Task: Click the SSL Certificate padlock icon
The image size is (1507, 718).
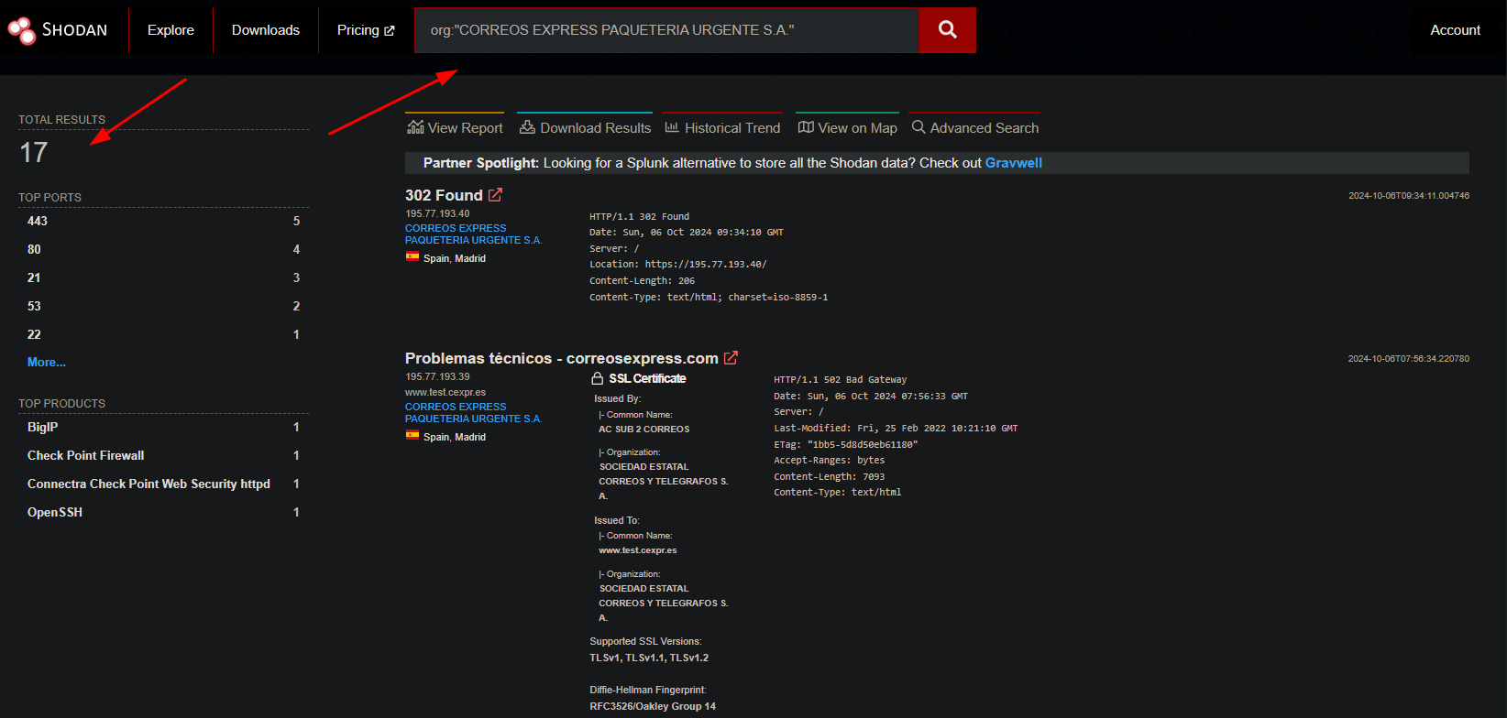Action: tap(597, 378)
